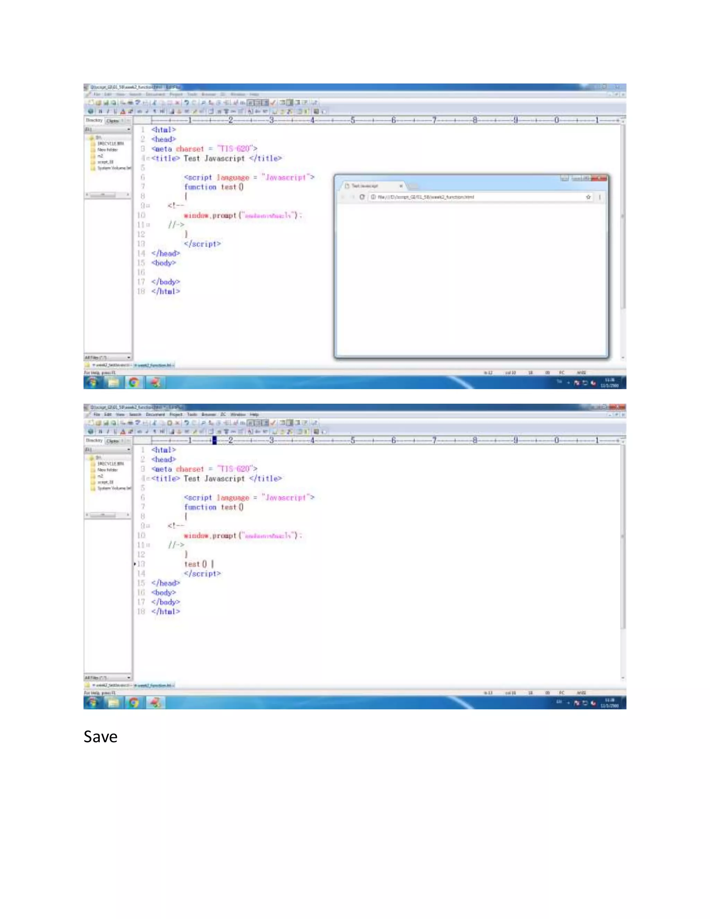Click the Undo icon in the lower EditPlus toolbar
The image size is (710, 919).
tap(186, 422)
